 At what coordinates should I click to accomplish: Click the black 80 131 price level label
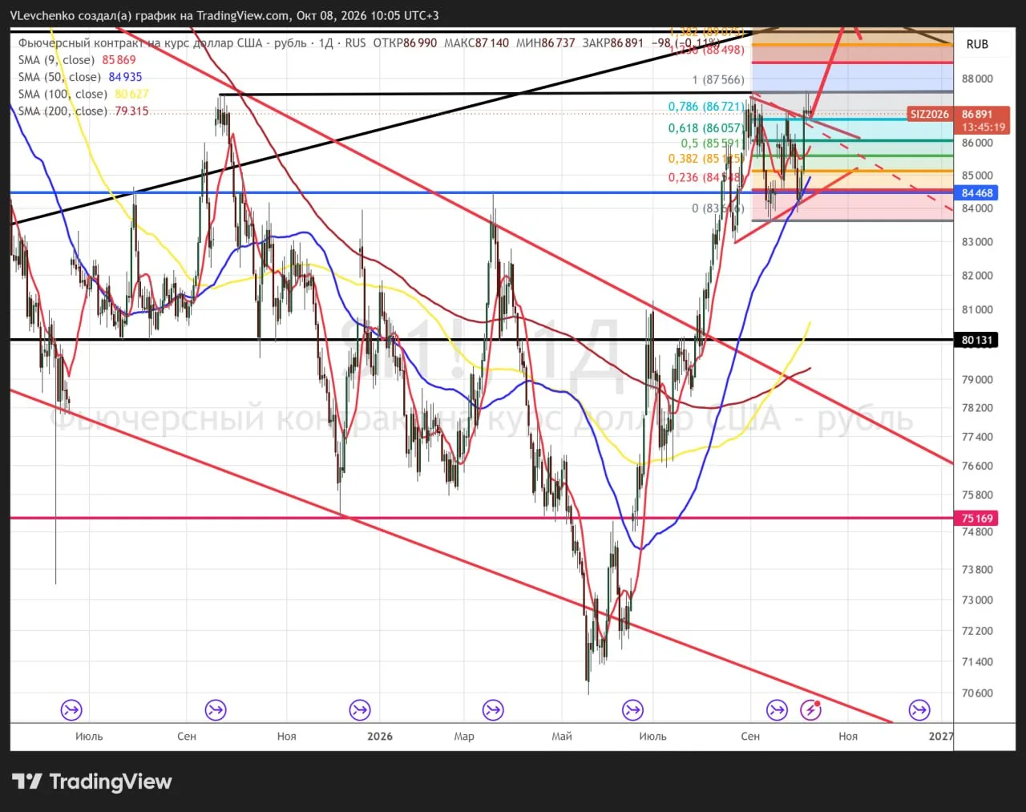[x=977, y=340]
